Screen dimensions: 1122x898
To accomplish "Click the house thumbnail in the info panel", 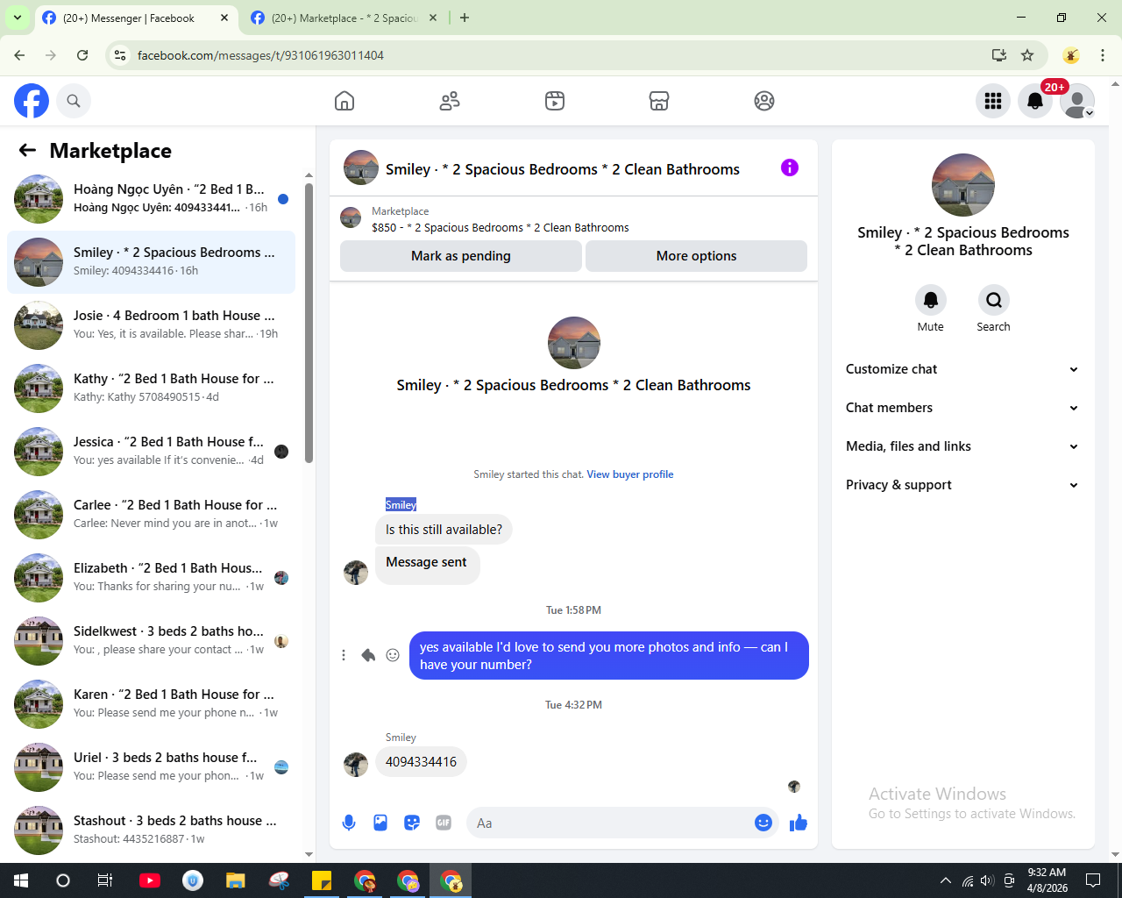I will click(963, 185).
